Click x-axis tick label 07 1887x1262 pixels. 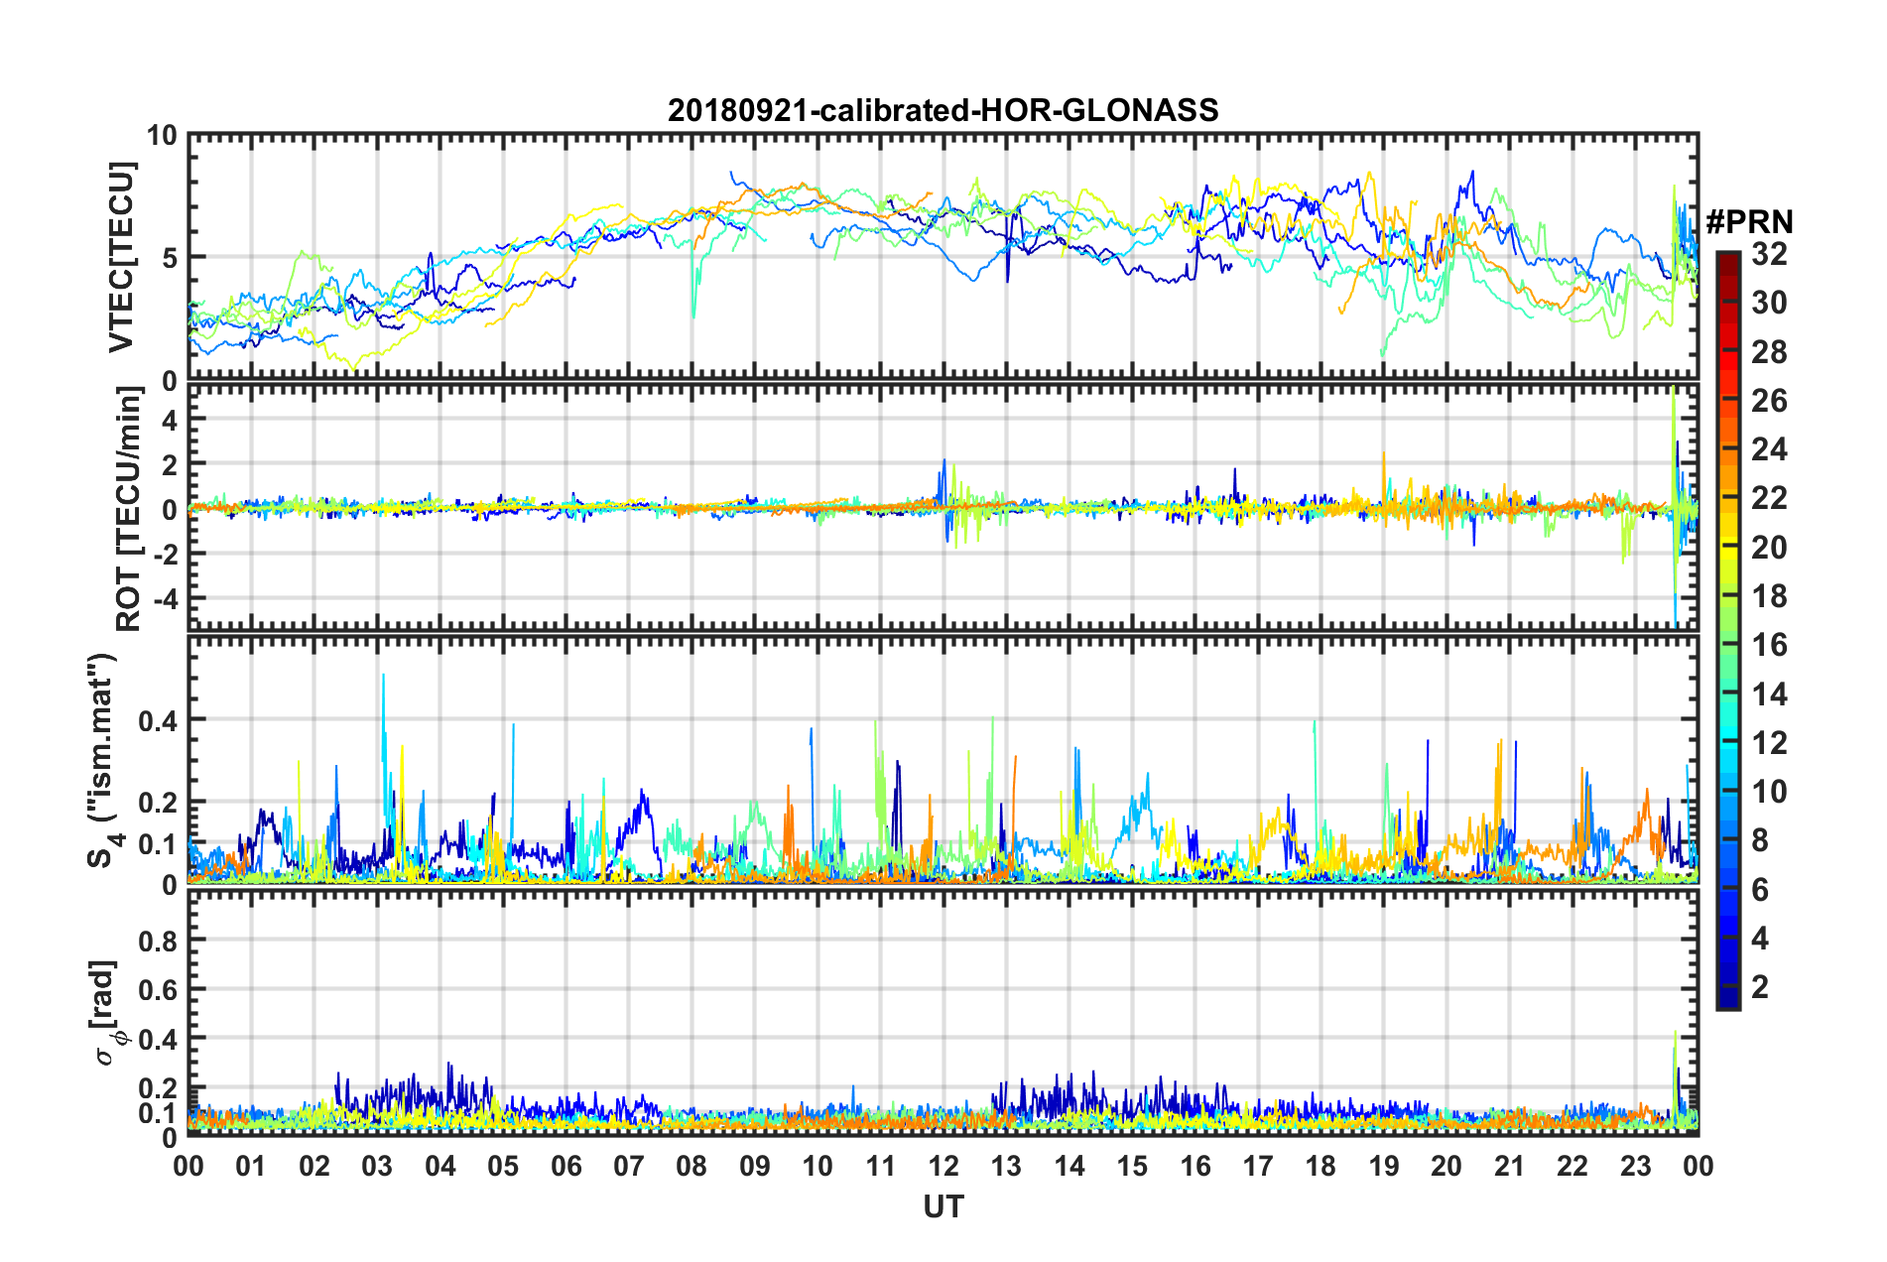point(629,1166)
